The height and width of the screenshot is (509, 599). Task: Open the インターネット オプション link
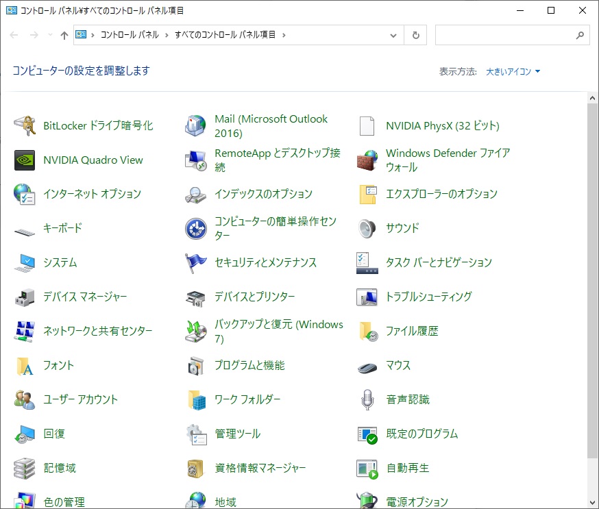(x=92, y=195)
